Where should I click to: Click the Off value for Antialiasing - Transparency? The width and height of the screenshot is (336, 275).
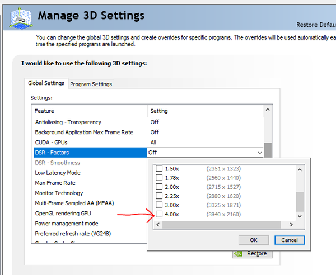[x=155, y=122]
